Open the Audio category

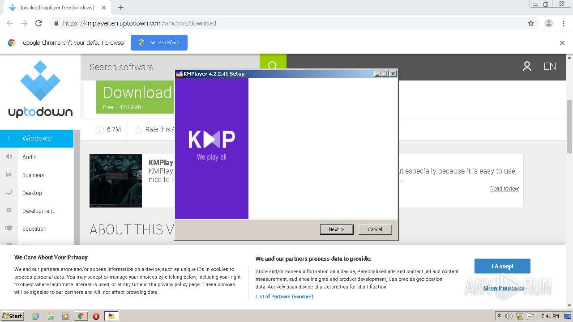click(x=30, y=157)
